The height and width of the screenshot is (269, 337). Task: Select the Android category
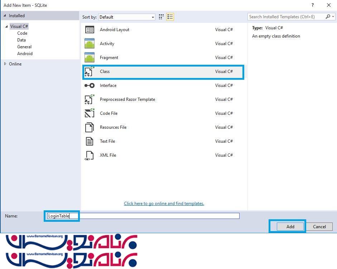click(x=25, y=54)
